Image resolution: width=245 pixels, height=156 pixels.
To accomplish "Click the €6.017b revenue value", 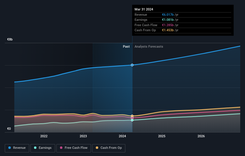I will [x=168, y=15].
